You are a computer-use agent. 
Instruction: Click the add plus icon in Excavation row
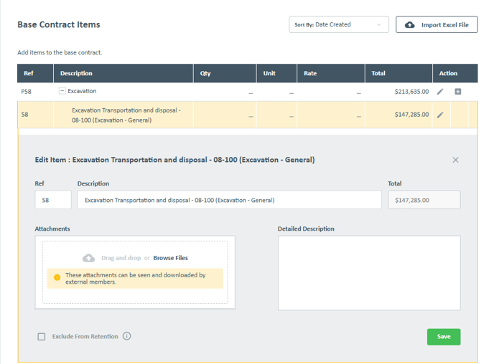(458, 92)
